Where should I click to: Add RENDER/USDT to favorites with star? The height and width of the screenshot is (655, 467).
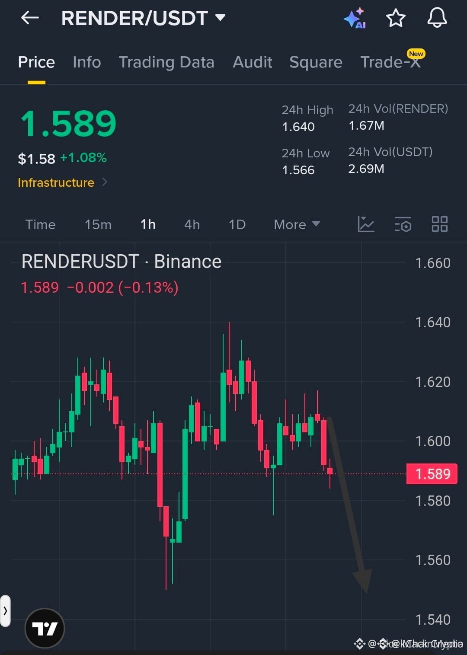(396, 18)
